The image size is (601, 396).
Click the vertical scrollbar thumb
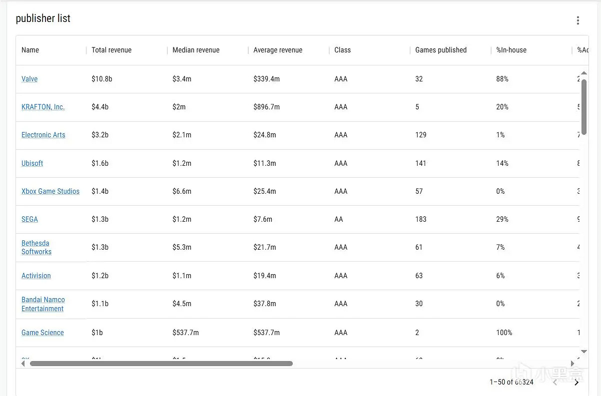click(584, 105)
